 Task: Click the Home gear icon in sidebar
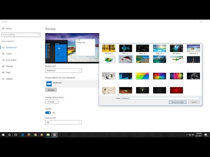[x=3, y=28]
